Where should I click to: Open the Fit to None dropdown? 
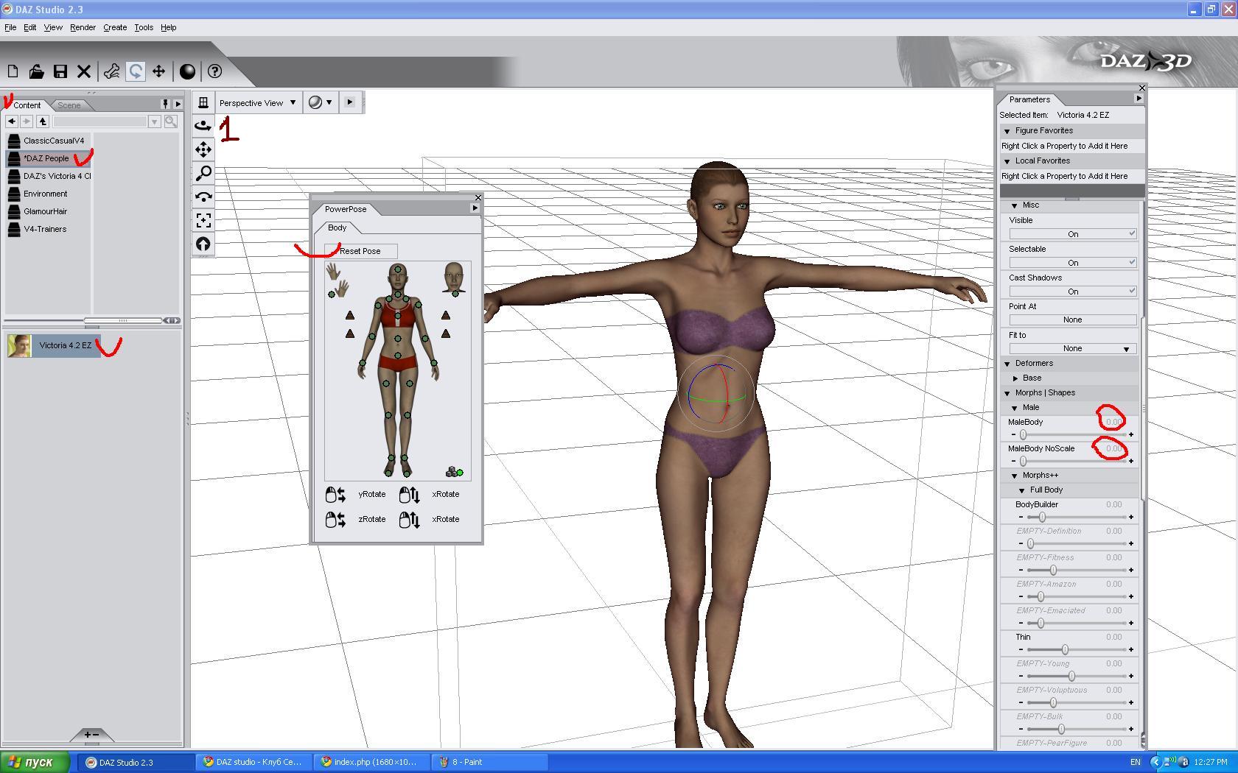pos(1072,349)
